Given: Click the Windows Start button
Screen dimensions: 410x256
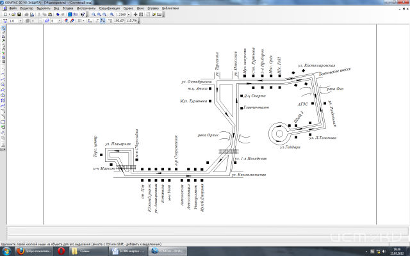Looking at the screenshot, I should (5, 251).
